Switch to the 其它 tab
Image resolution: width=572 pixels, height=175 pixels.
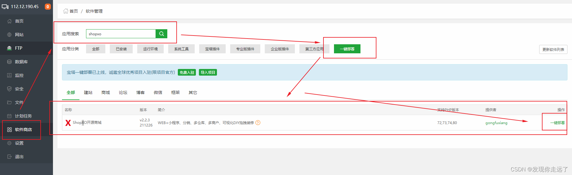[x=193, y=92]
